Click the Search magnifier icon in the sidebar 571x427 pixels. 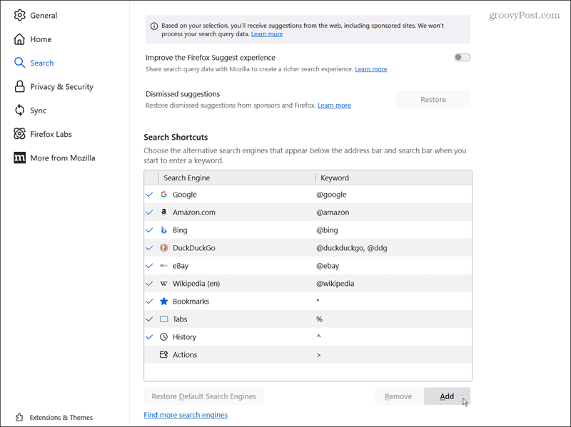pos(20,63)
